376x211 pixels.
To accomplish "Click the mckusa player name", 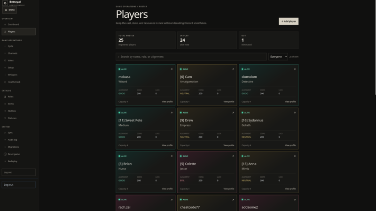I will 125,77.
